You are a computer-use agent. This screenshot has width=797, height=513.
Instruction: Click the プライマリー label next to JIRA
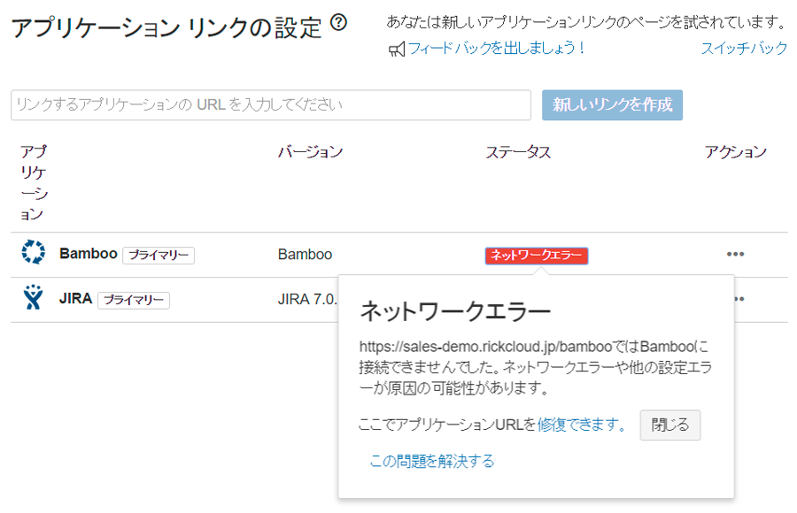pyautogui.click(x=134, y=300)
